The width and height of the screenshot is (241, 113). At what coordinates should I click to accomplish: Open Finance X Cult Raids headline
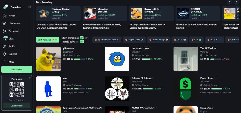click(x=196, y=26)
